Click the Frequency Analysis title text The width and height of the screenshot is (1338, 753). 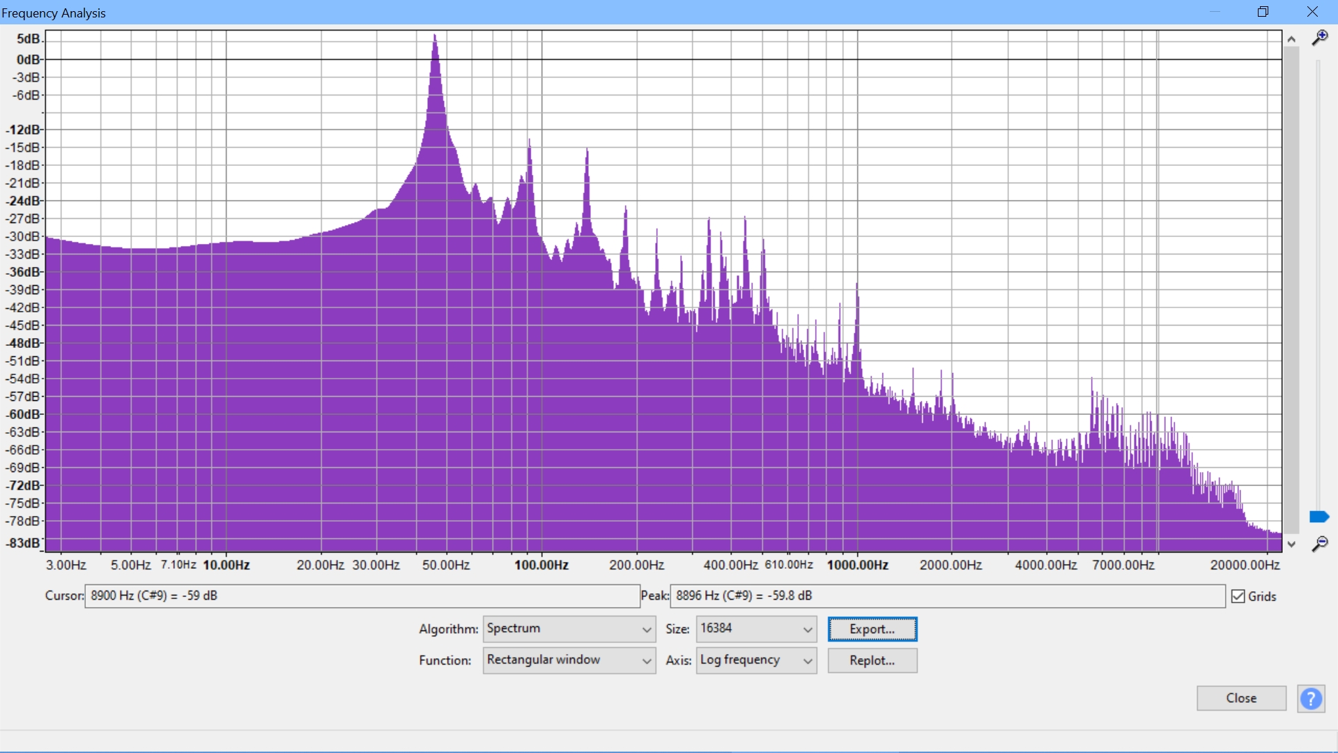pyautogui.click(x=54, y=13)
